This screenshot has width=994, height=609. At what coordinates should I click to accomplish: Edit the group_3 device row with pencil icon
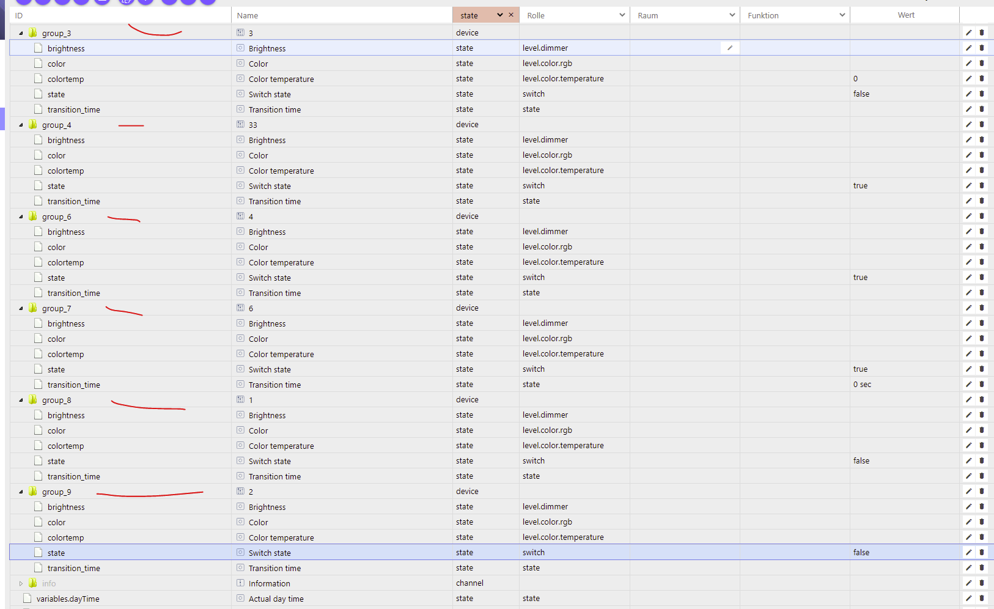[968, 32]
